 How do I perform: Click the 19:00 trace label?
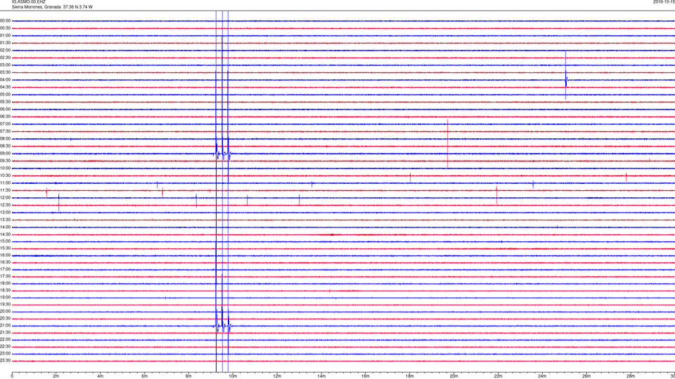tap(5, 298)
